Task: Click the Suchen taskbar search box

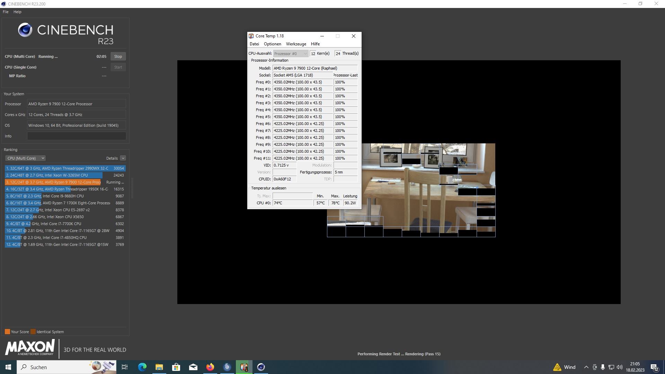Action: (x=66, y=367)
